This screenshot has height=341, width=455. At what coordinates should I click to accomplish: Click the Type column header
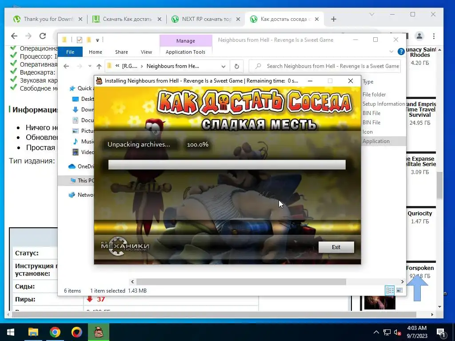[x=368, y=82]
